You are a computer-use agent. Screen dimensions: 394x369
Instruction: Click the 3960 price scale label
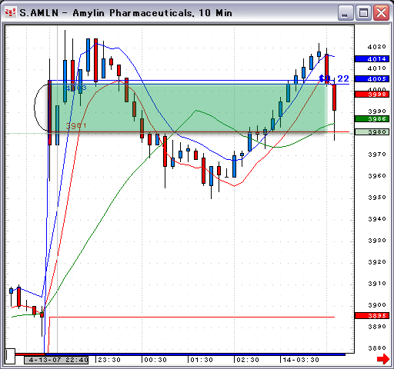377,176
